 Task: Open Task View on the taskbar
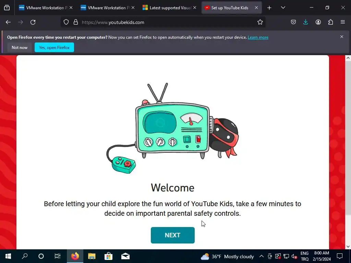pos(58,256)
